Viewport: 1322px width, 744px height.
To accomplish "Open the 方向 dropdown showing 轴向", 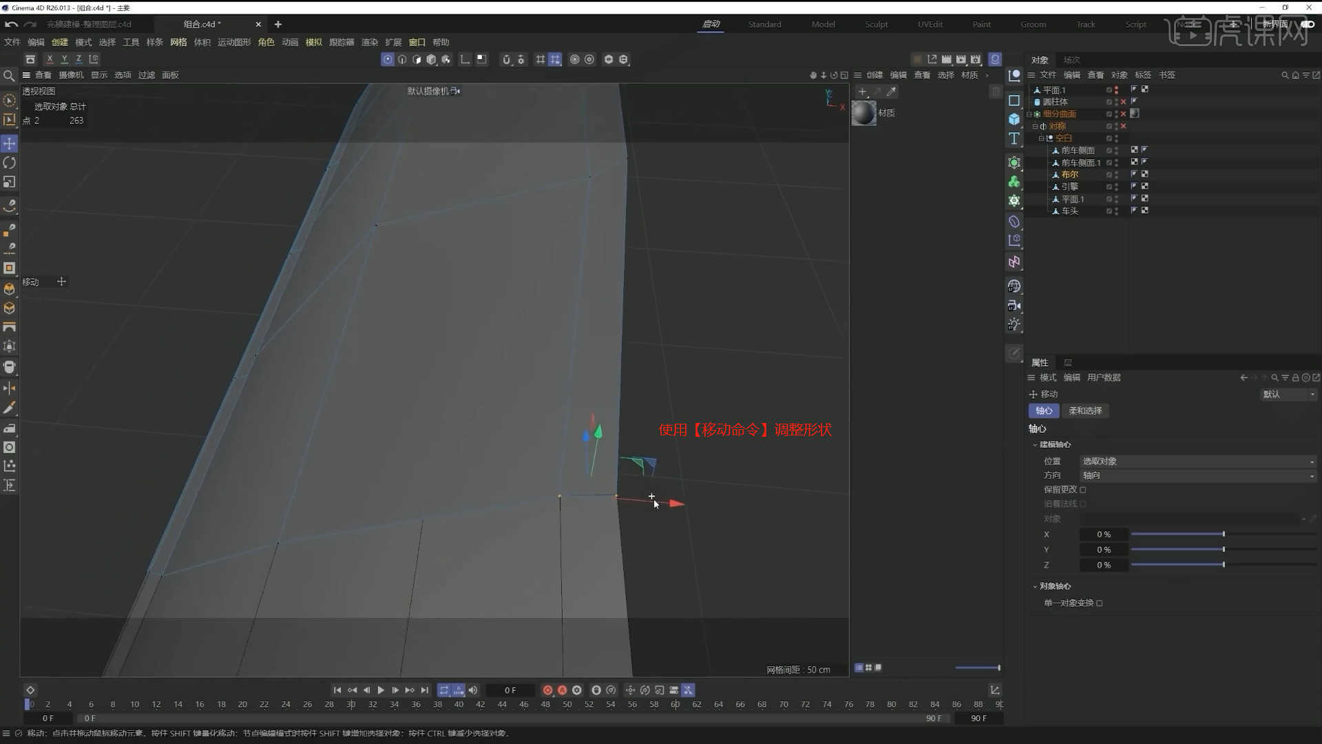I will 1197,475.
